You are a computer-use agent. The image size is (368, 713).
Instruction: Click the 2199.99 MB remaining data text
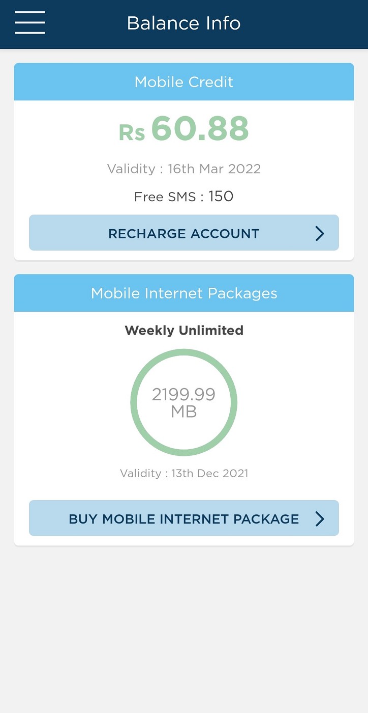click(x=184, y=402)
